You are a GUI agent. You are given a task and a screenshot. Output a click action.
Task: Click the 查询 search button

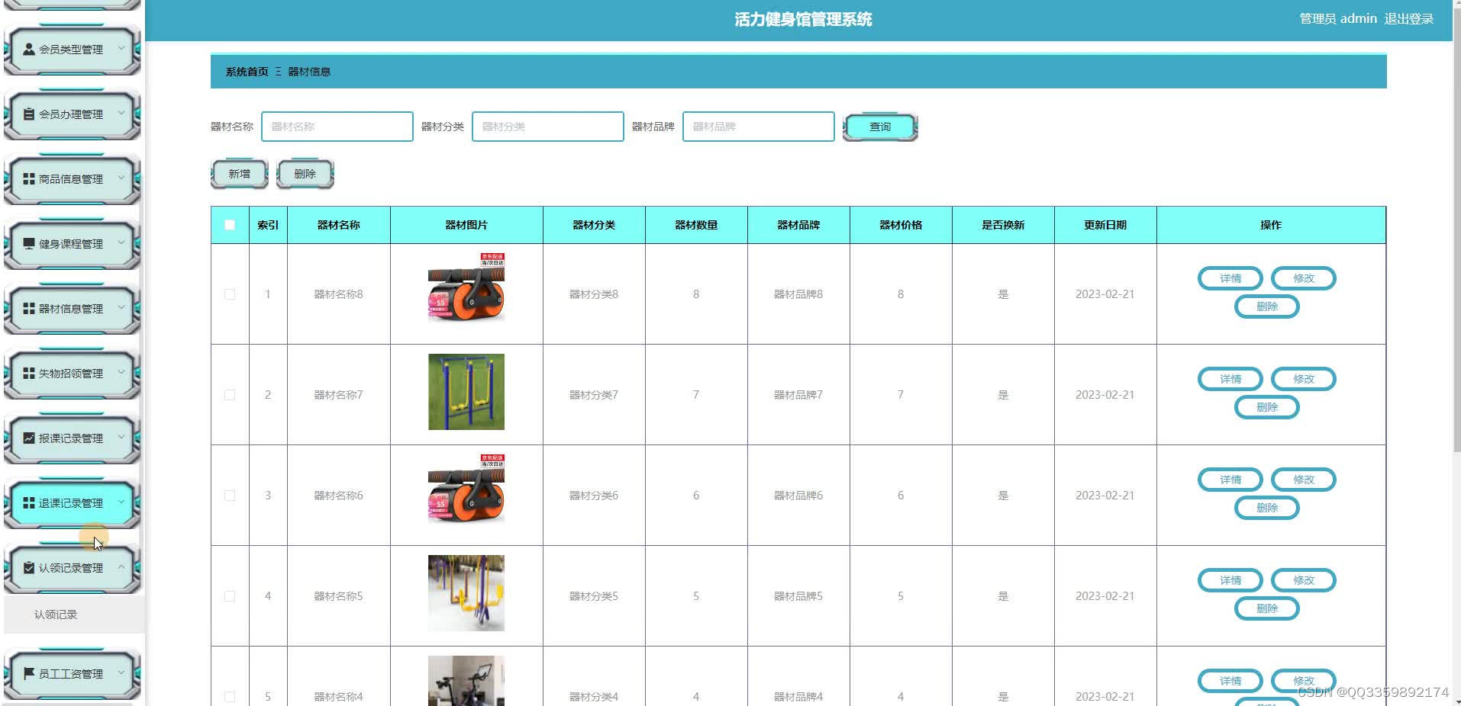[880, 127]
